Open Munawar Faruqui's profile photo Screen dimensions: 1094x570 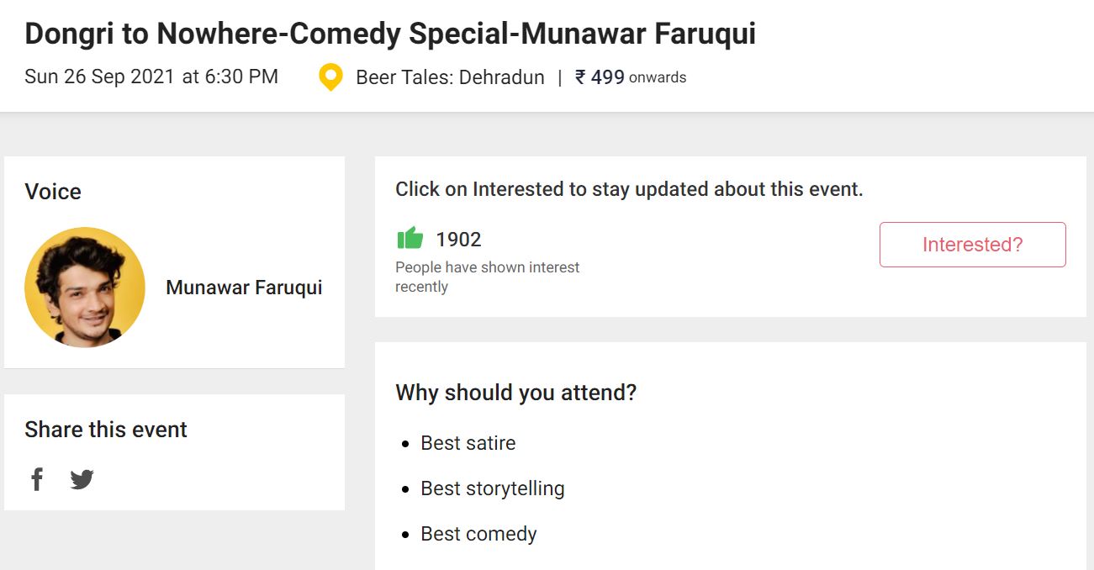pos(85,288)
